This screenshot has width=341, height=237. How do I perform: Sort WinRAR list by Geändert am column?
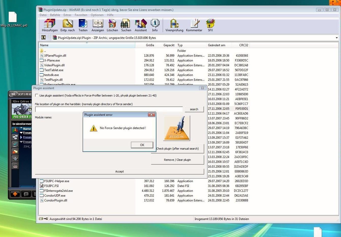pos(219,45)
